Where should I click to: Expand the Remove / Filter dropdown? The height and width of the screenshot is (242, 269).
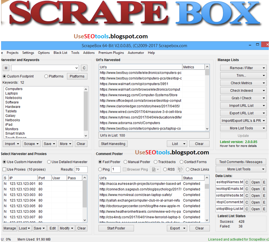(243, 68)
